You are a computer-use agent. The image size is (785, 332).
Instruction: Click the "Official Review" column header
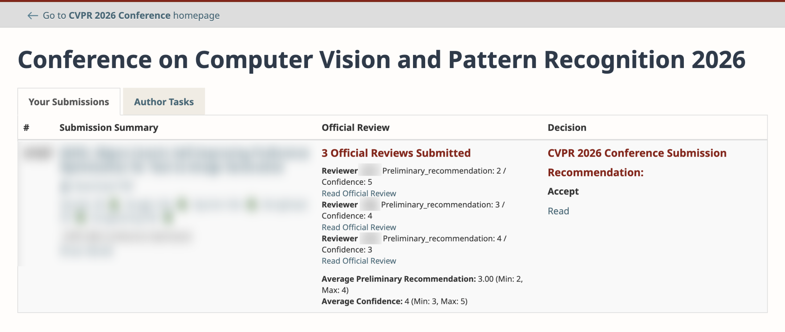click(x=355, y=127)
